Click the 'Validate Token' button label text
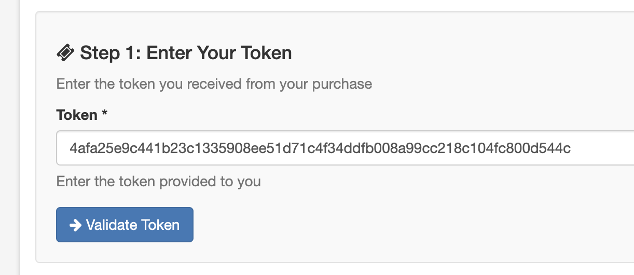The height and width of the screenshot is (275, 634). tap(133, 225)
